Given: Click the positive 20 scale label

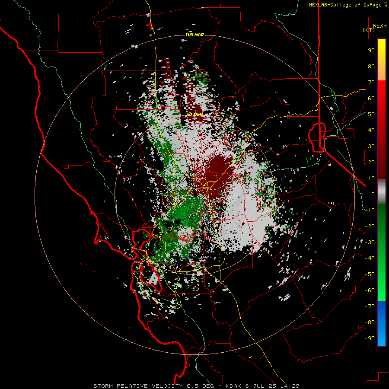Looking at the screenshot, I should [371, 163].
